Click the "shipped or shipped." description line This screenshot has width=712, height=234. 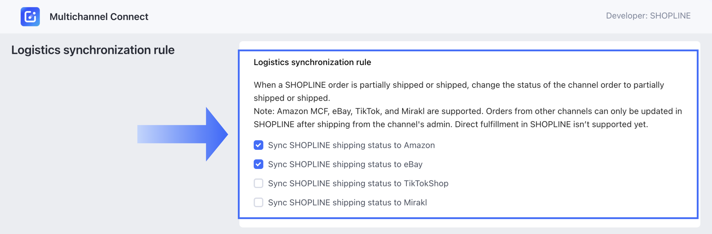tap(292, 98)
